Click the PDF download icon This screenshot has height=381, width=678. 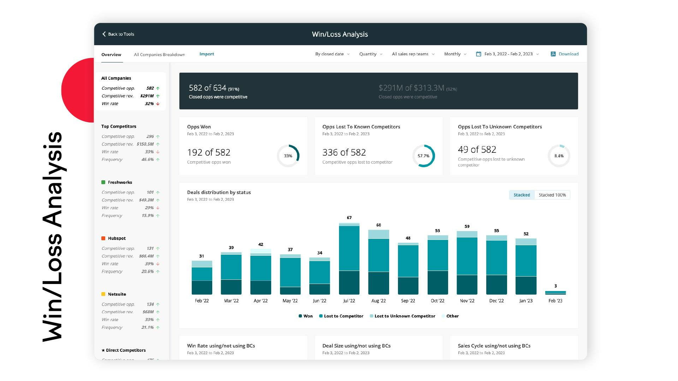(553, 54)
